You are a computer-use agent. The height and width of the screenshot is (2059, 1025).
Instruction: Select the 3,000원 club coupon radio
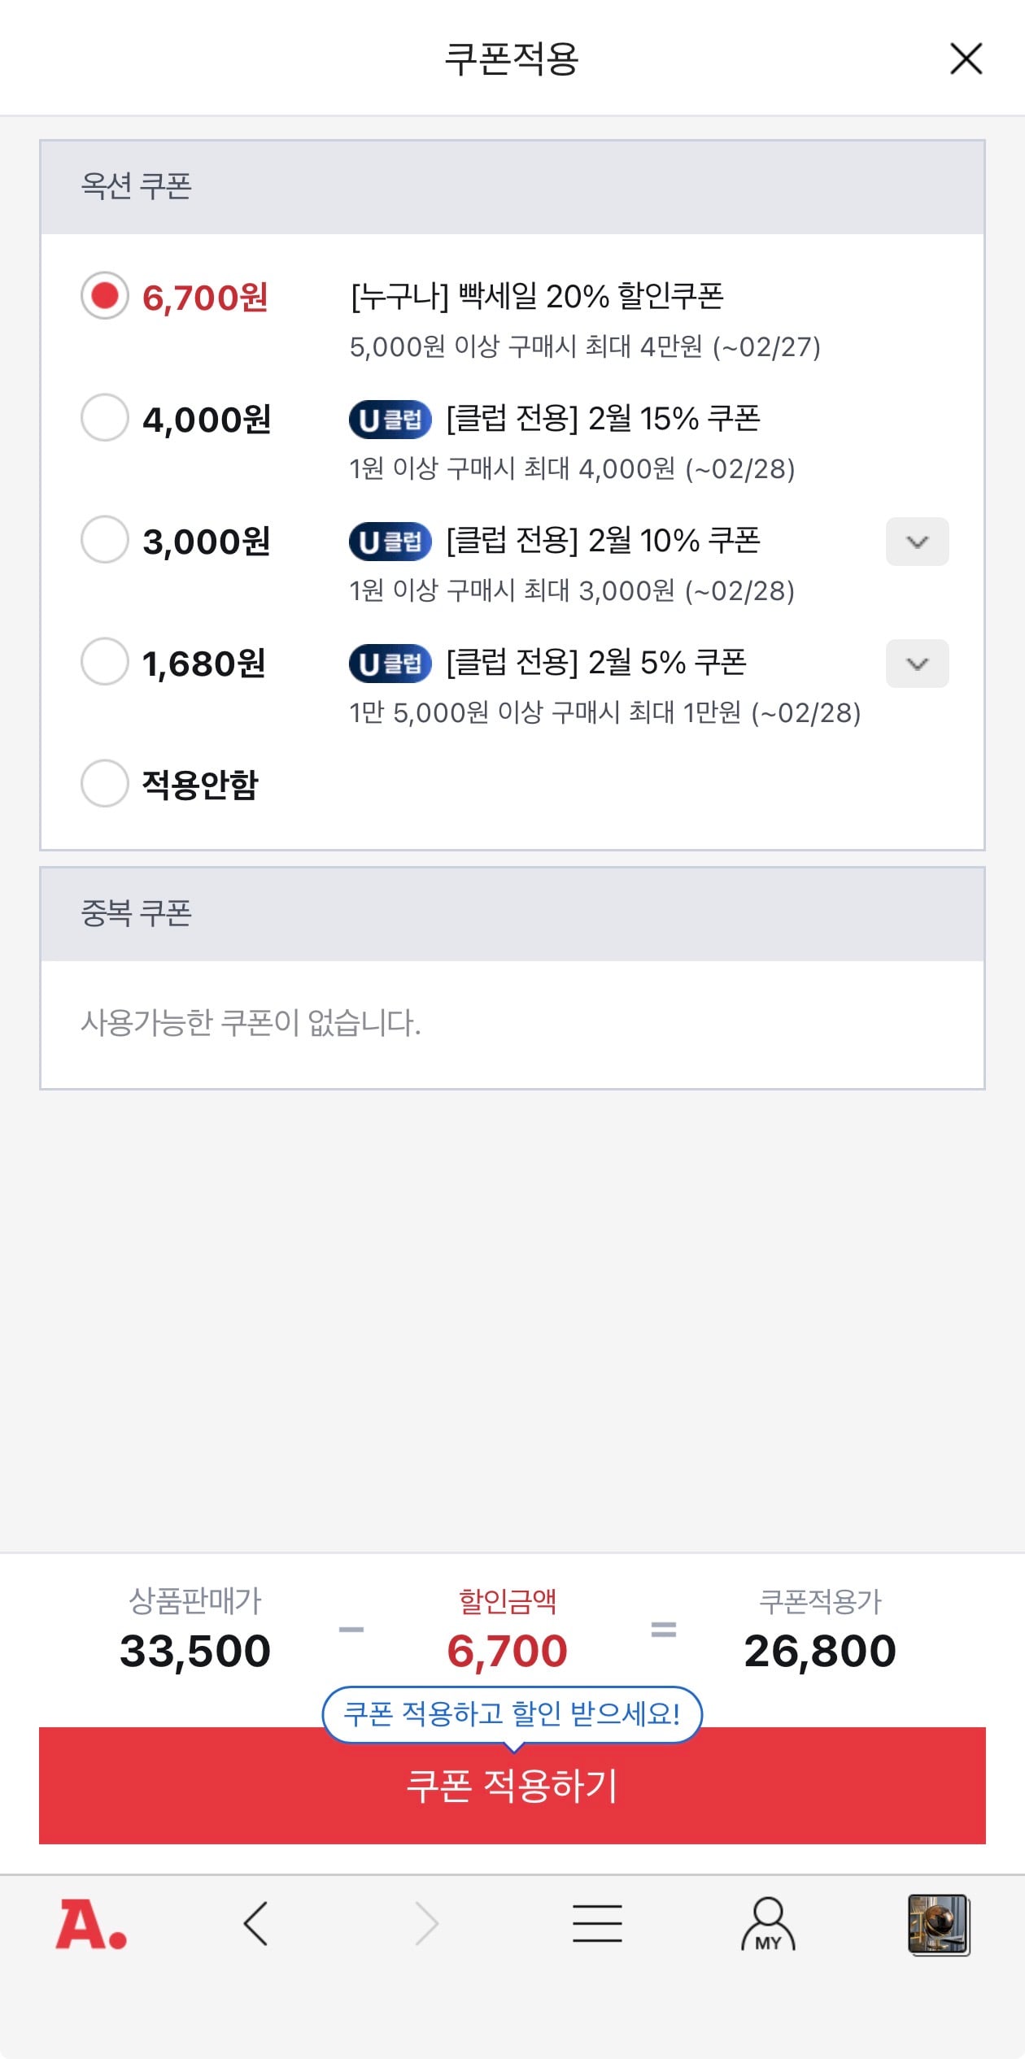pyautogui.click(x=105, y=539)
